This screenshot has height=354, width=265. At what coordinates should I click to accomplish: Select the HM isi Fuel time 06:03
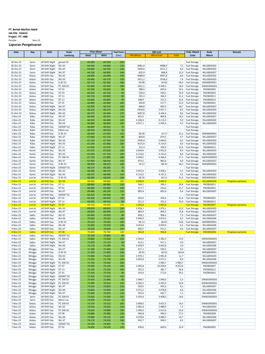(164, 252)
